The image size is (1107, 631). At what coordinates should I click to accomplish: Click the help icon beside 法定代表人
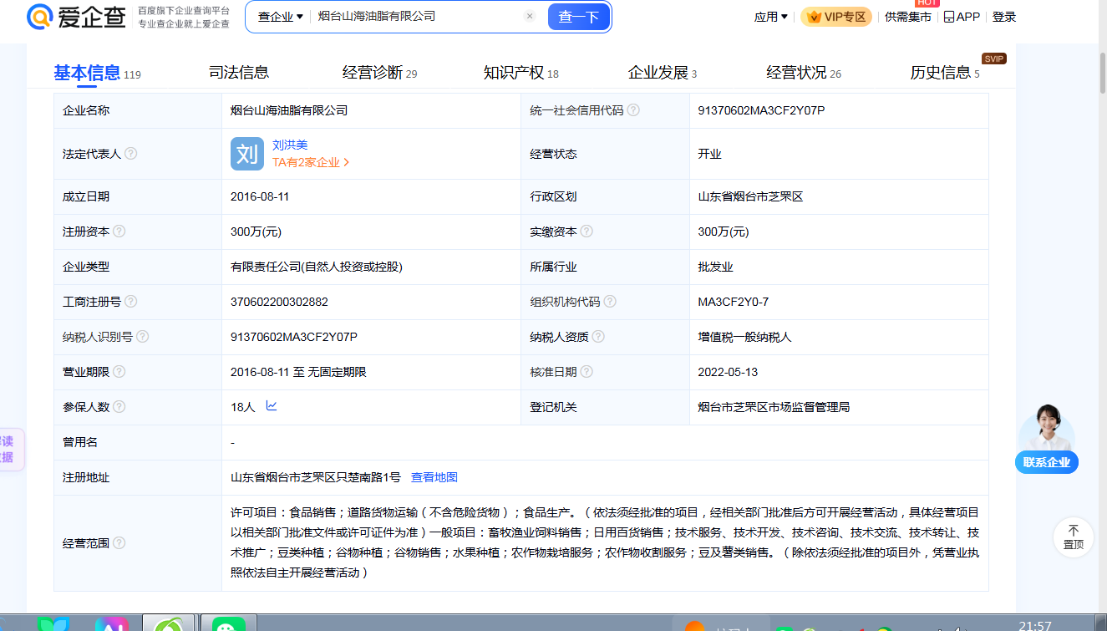131,154
